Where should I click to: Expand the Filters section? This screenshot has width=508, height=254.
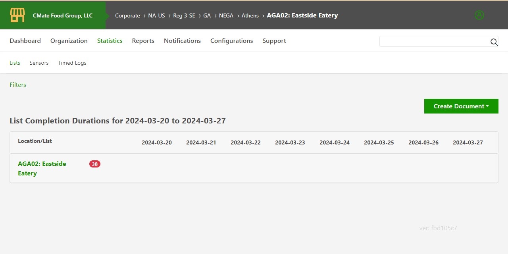point(17,85)
